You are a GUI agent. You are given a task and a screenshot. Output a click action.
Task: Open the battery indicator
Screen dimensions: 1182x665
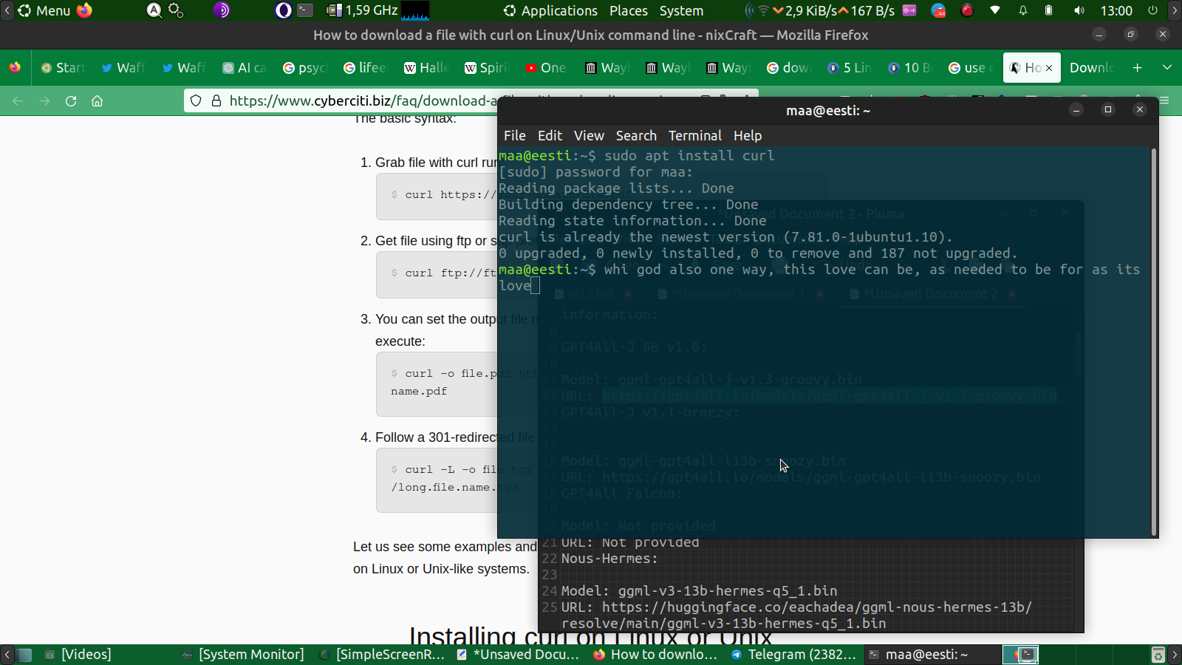(x=1049, y=10)
